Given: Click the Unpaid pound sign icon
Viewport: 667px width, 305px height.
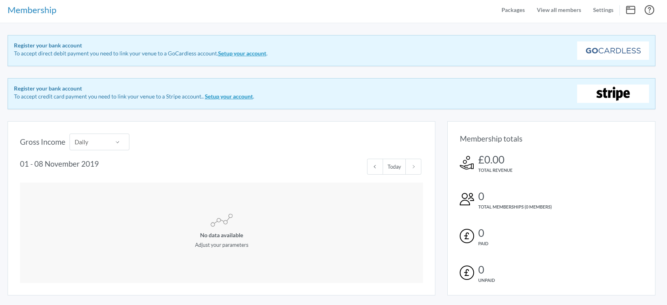Looking at the screenshot, I should (x=467, y=273).
